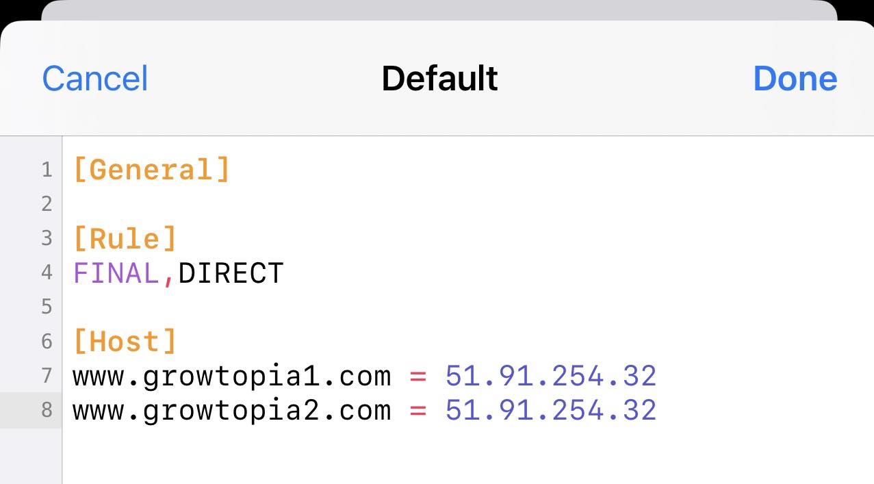Screen dimensions: 874x484
Task: Click the DIRECT policy text
Action: (231, 274)
